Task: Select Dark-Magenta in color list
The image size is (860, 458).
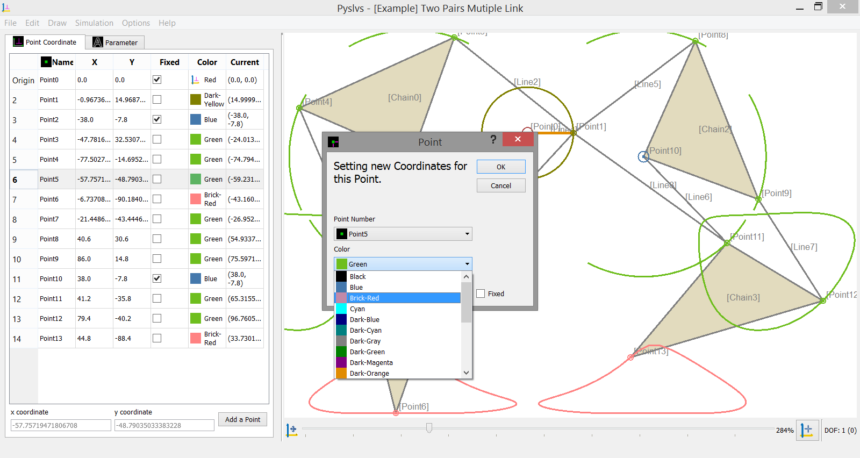Action: 398,362
